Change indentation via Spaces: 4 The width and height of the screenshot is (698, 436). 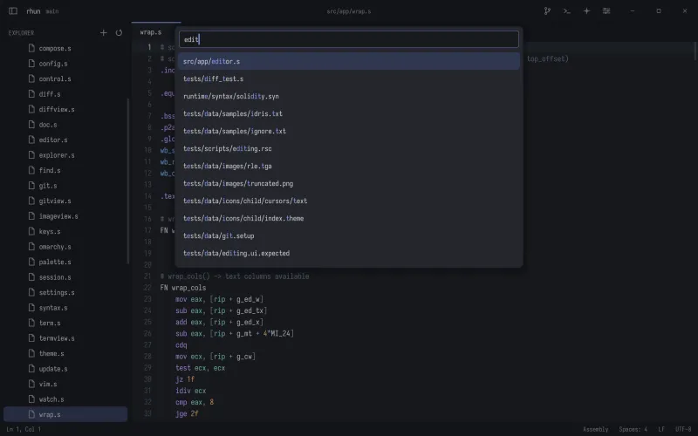coord(633,429)
